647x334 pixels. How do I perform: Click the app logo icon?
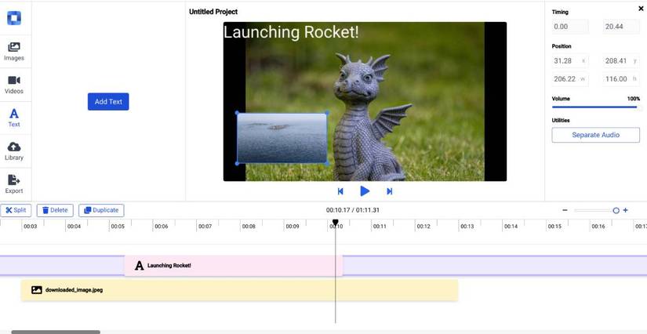click(x=14, y=18)
